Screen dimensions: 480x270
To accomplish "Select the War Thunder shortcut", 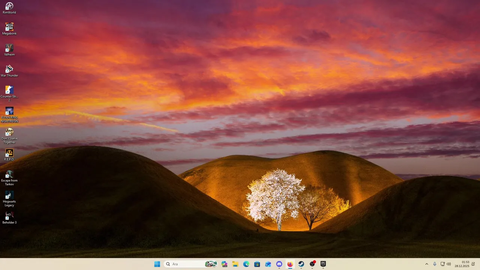I will [x=9, y=71].
